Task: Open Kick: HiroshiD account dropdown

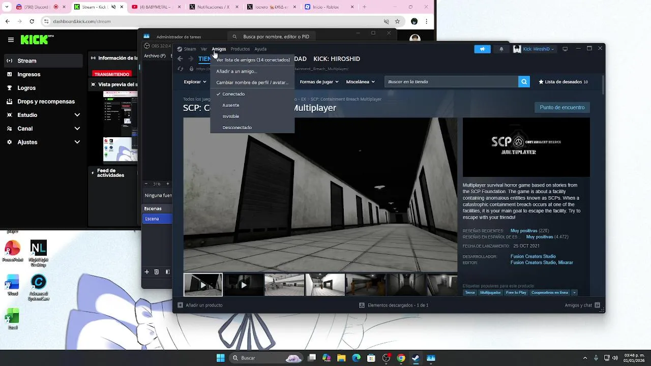Action: (534, 49)
